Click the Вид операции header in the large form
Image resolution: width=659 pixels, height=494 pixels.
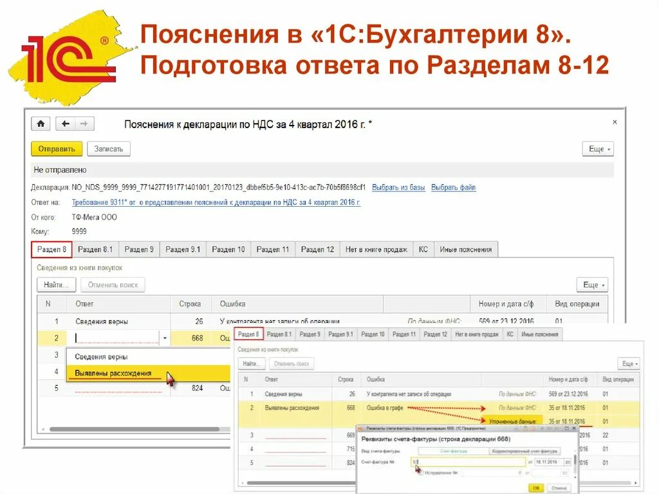click(577, 304)
